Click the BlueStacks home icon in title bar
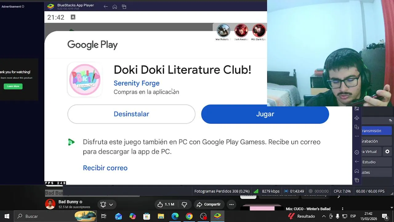The image size is (394, 222). point(115,7)
